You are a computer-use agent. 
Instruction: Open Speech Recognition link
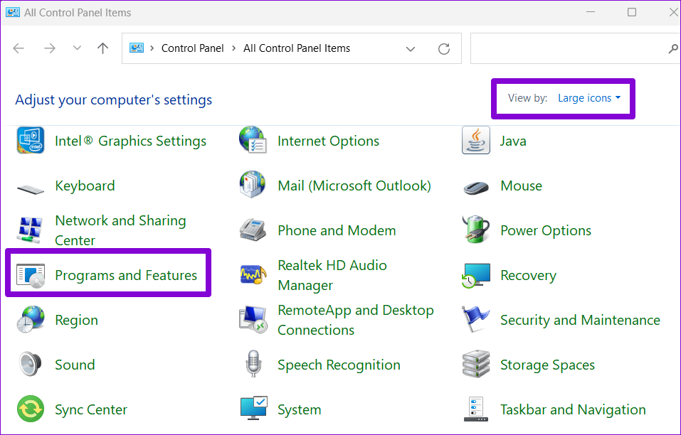339,365
